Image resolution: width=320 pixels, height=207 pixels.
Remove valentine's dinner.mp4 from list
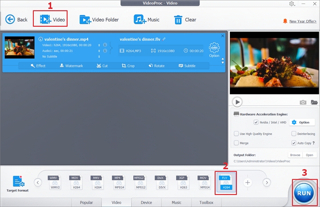(223, 36)
